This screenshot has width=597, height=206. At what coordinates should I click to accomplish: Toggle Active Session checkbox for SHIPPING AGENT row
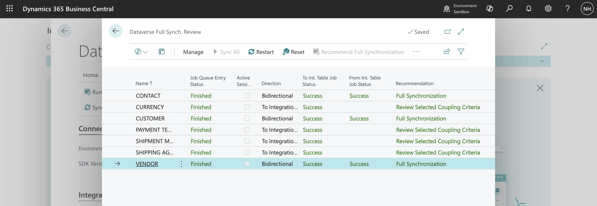[247, 152]
